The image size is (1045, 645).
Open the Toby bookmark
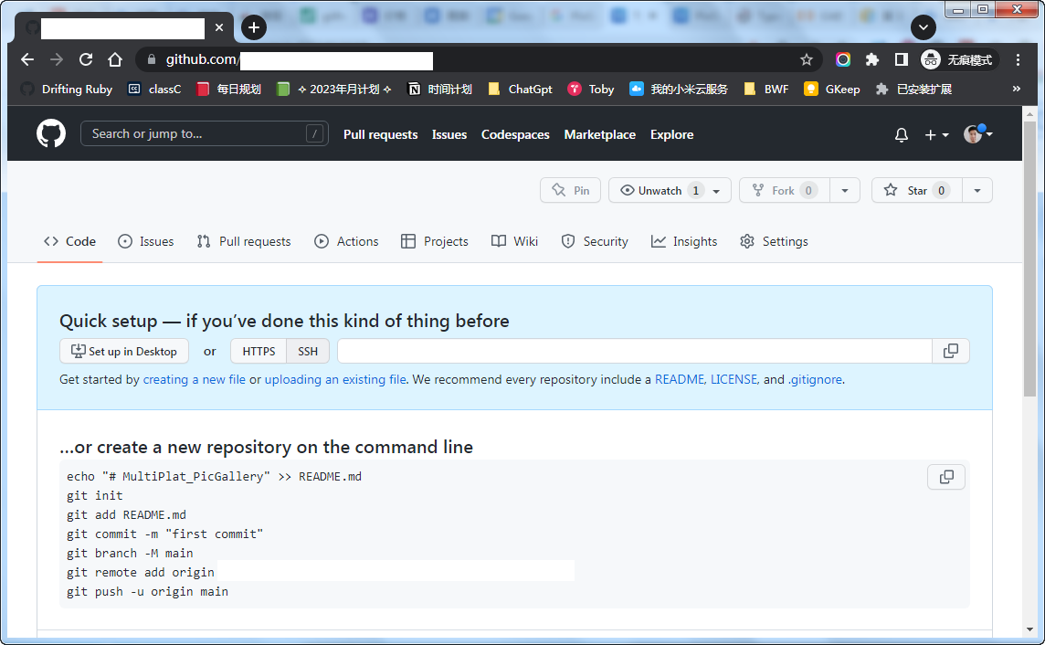[x=590, y=90]
